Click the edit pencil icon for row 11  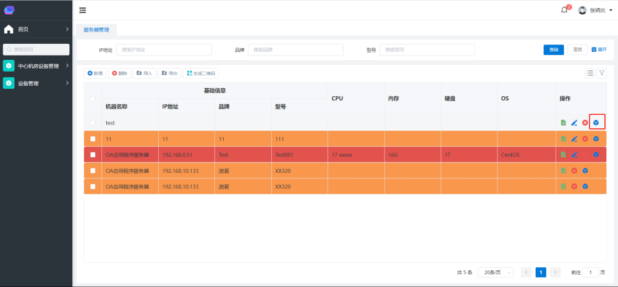click(x=574, y=139)
